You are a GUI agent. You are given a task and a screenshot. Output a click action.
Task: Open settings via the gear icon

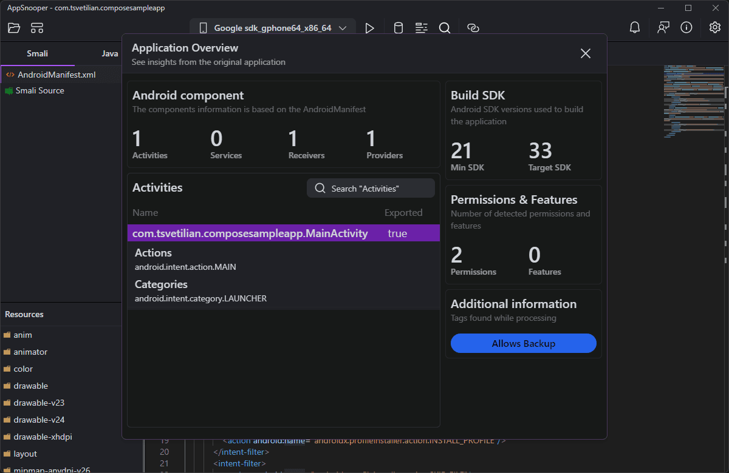coord(714,27)
